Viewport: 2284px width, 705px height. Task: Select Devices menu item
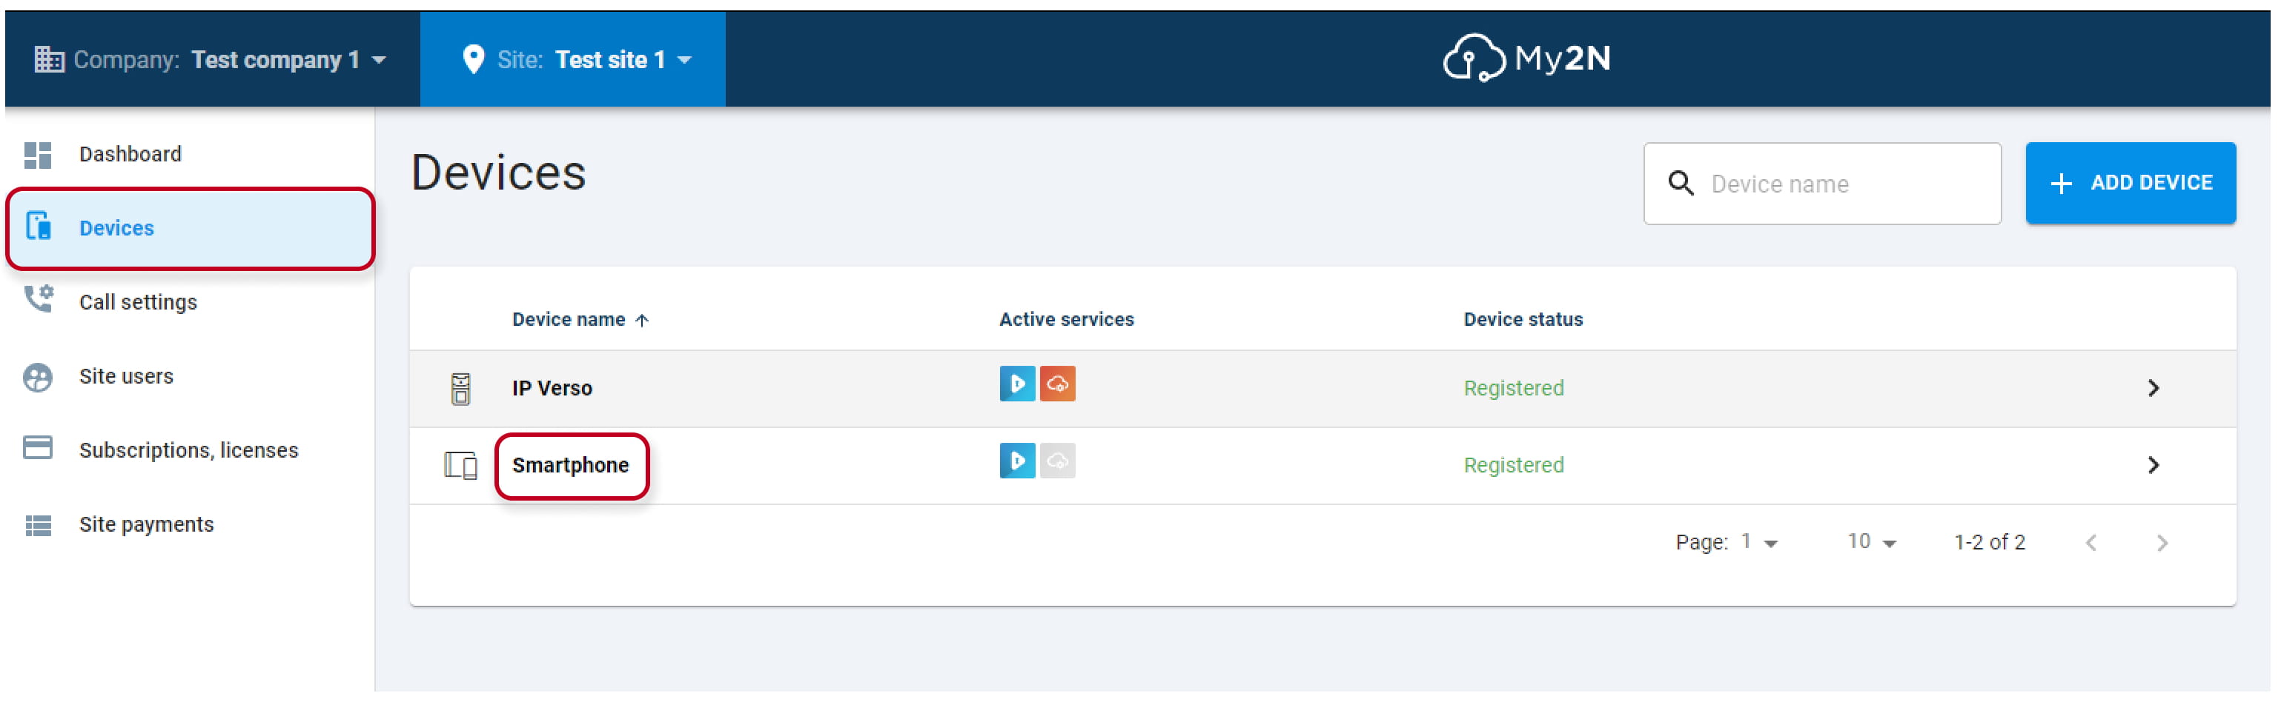[190, 227]
